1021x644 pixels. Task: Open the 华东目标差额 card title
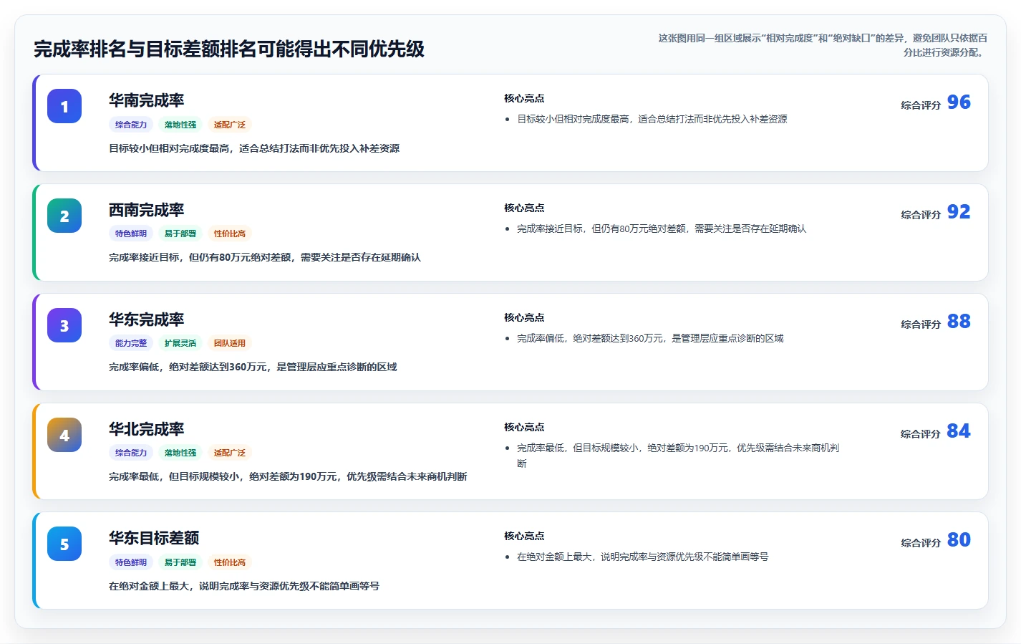(154, 538)
